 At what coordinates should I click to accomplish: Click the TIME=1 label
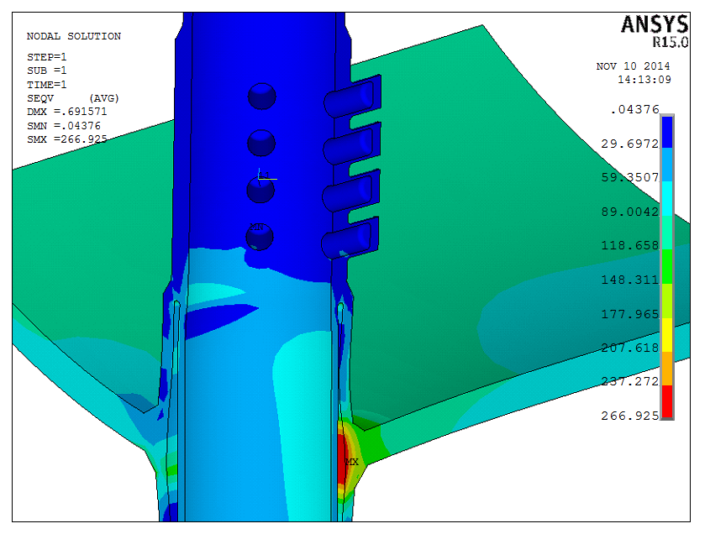pyautogui.click(x=47, y=85)
